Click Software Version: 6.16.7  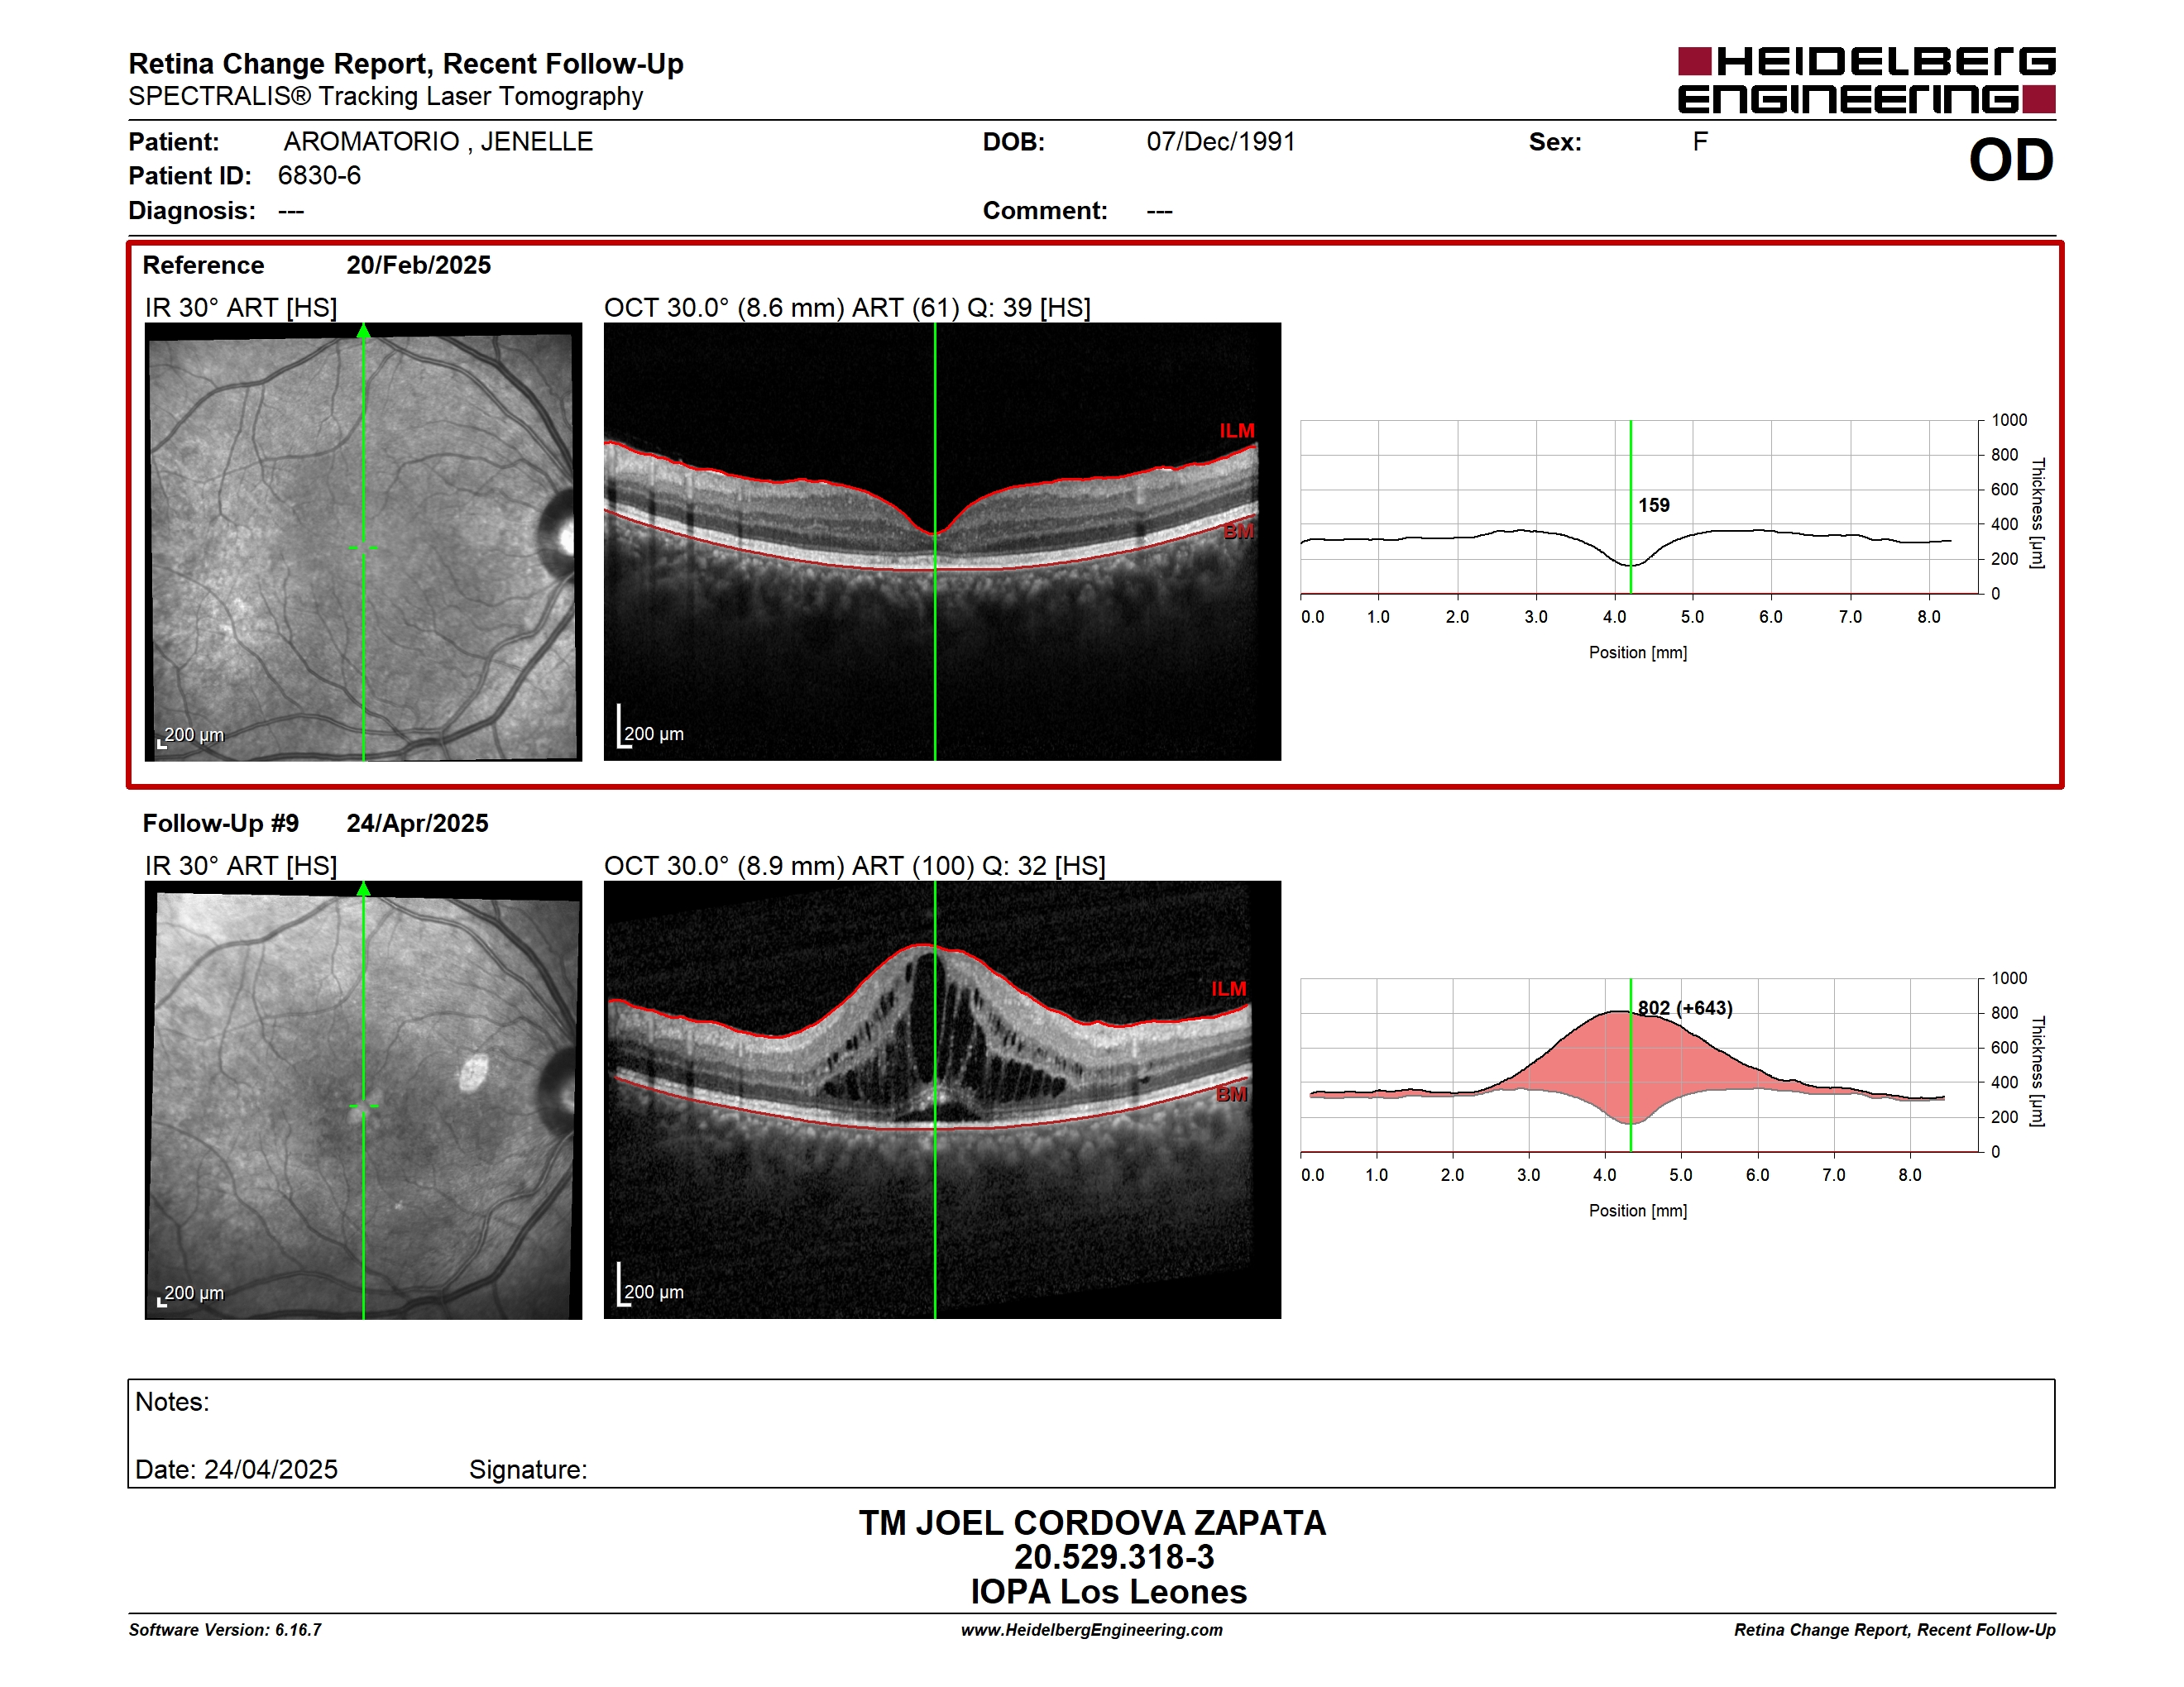(225, 1630)
